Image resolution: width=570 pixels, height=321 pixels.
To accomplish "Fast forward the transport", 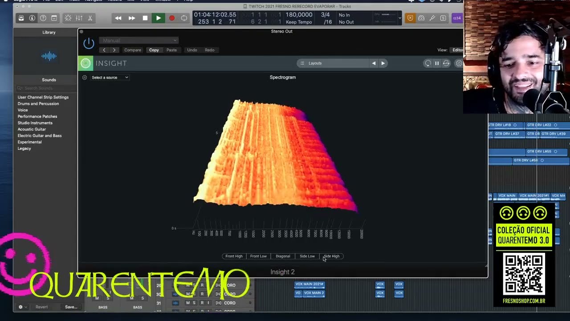I will point(132,18).
